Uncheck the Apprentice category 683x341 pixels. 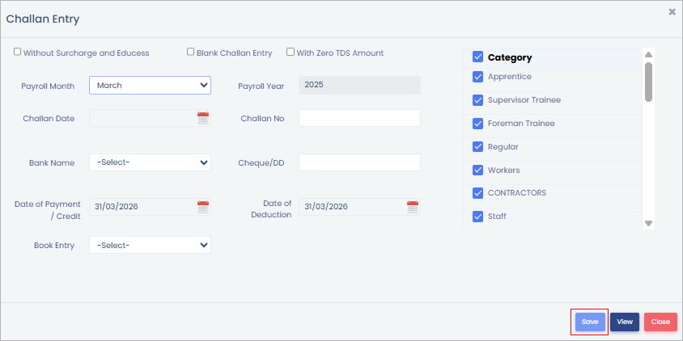(x=477, y=77)
